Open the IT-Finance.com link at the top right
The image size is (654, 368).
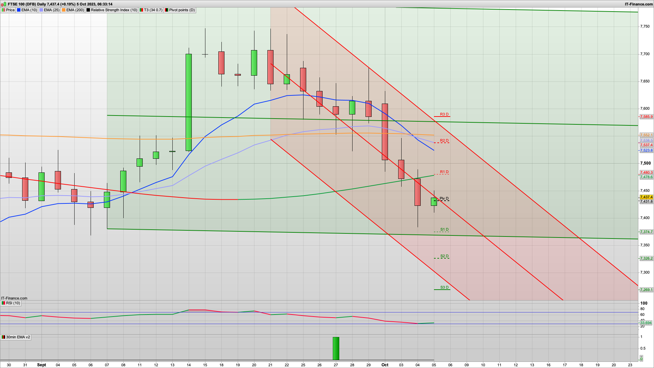[x=639, y=4]
